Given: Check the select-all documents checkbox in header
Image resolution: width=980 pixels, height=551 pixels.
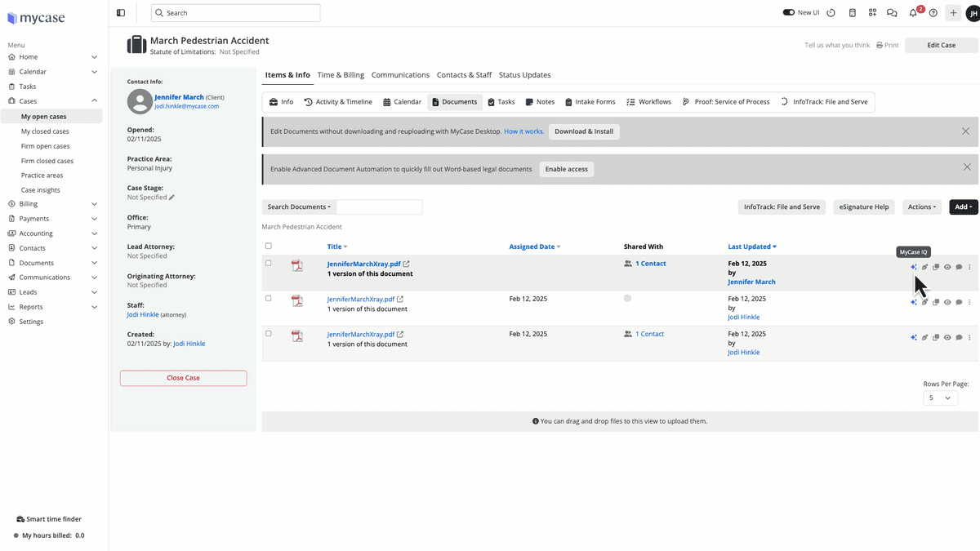Looking at the screenshot, I should [x=268, y=246].
